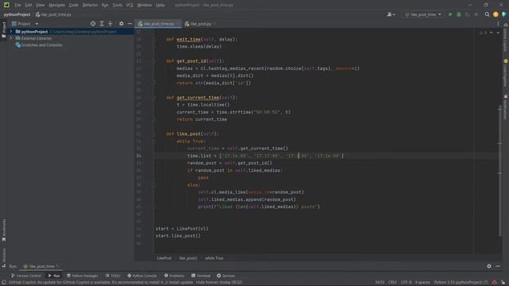Click Collapse All icon in Project panel
This screenshot has width=509, height=286.
tap(111, 24)
